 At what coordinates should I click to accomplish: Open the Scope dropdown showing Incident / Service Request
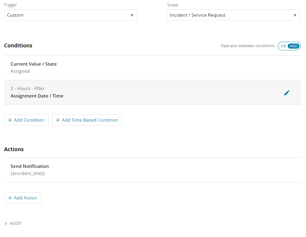pos(234,15)
